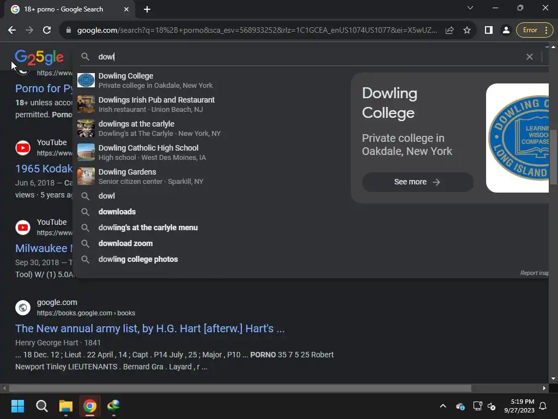Click the Error button in Chrome toolbar

530,31
